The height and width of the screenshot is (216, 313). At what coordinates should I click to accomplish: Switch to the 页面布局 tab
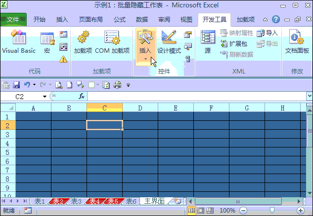click(91, 20)
